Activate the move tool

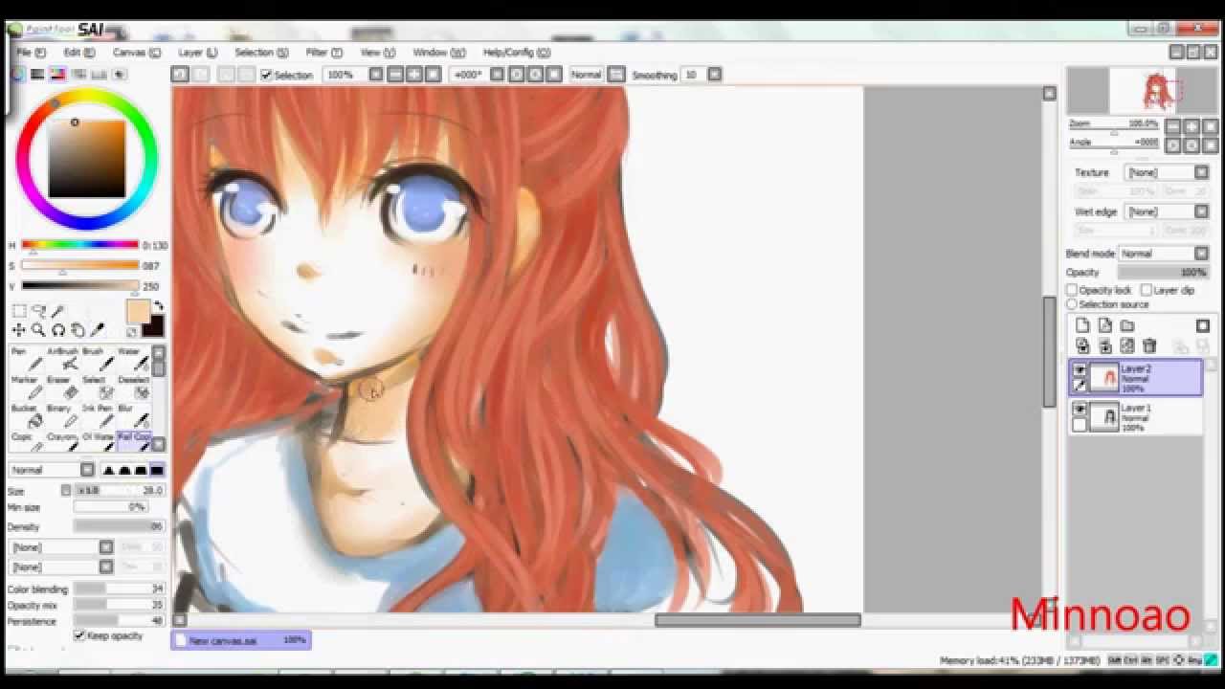tap(19, 330)
